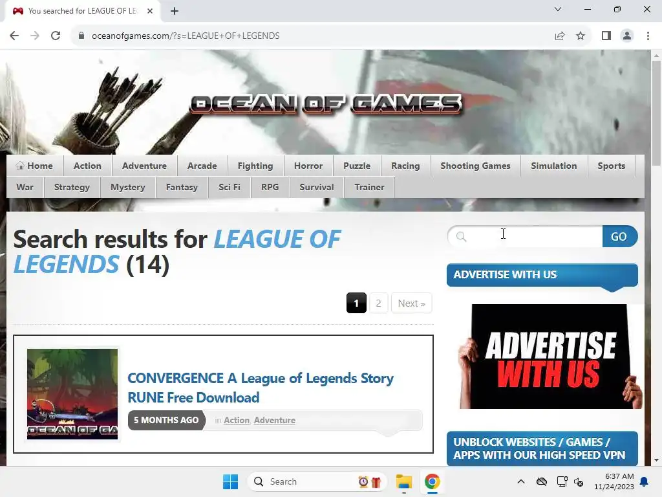Open CONVERGENCE League of Legends Story thumbnail
Viewport: 662px width, 497px height.
pyautogui.click(x=72, y=394)
